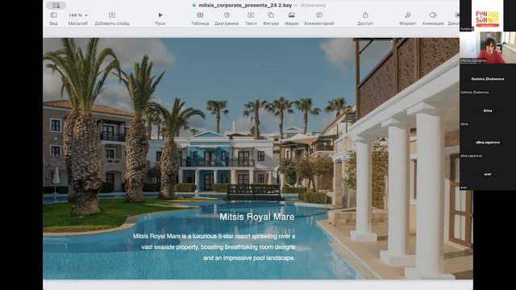Click the mitsis_corporate_presenta_24 2.key document title
Viewport: 516px width, 290px height.
point(245,6)
